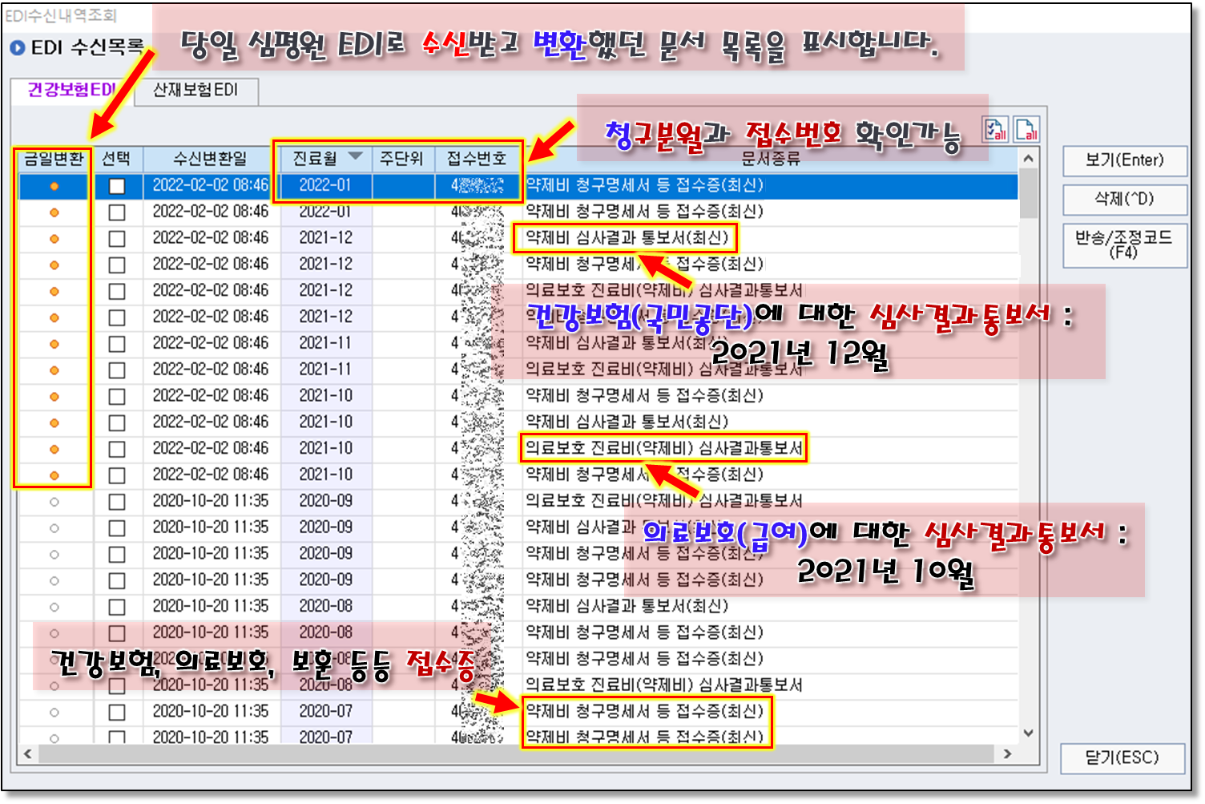Tick the checkbox in the highlighted 2022-01 row
This screenshot has width=1205, height=804.
[117, 186]
